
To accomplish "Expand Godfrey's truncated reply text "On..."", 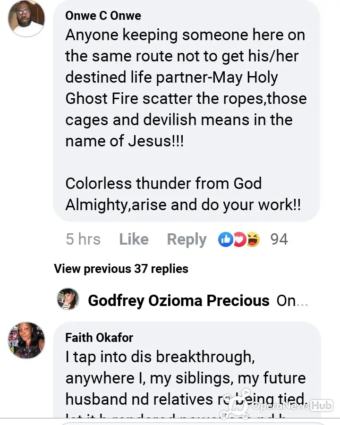I will point(292,301).
